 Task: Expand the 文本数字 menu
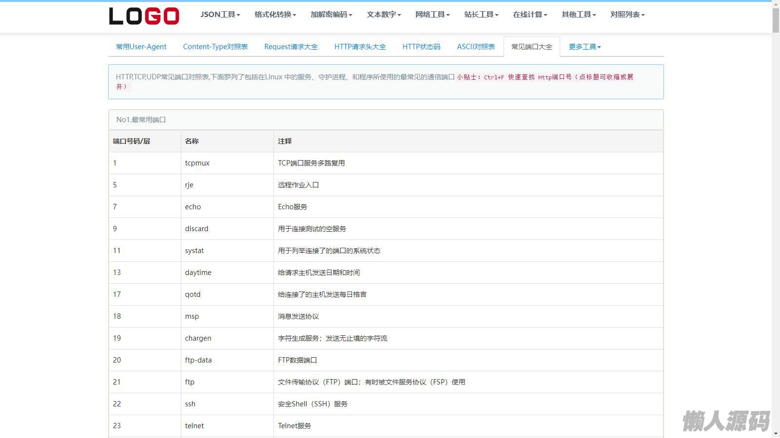click(384, 15)
